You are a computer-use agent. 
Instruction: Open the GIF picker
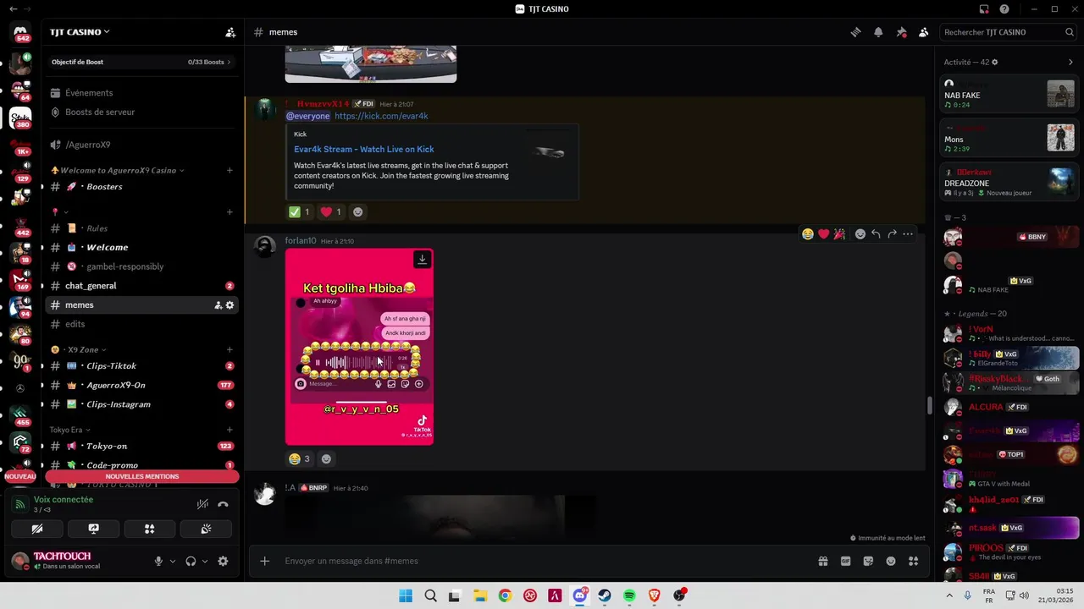pyautogui.click(x=845, y=561)
